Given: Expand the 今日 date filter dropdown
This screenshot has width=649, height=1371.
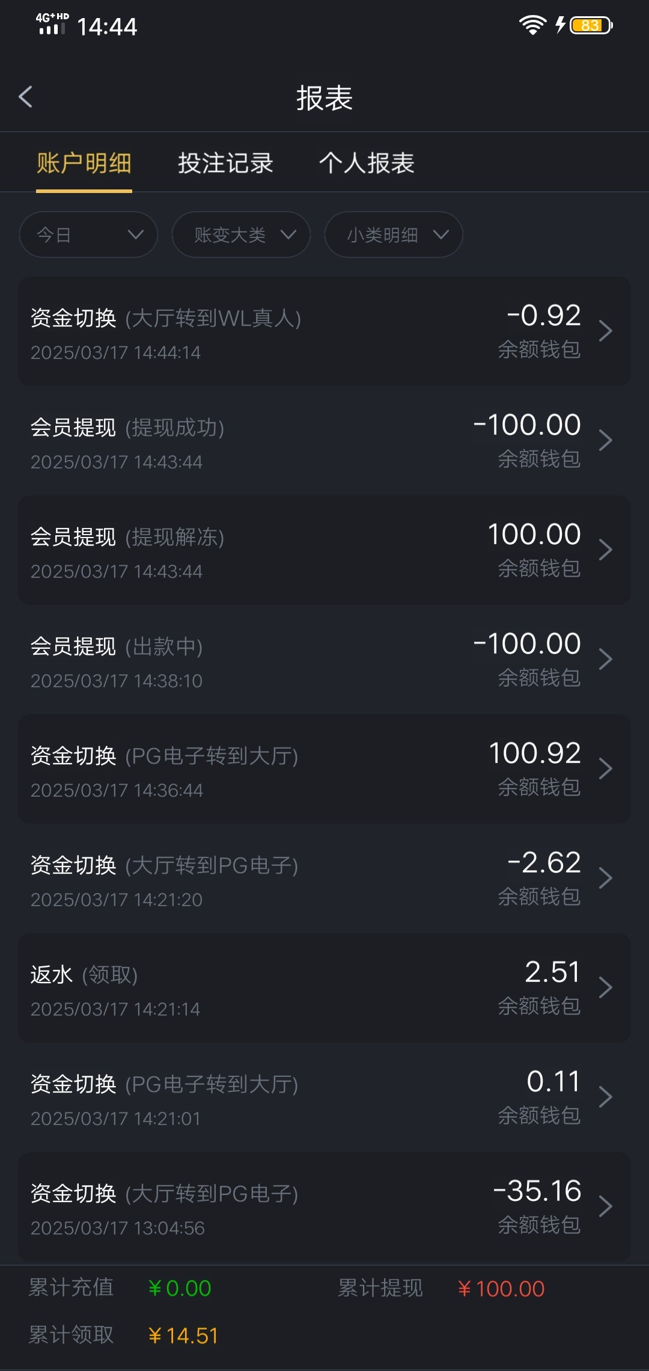Looking at the screenshot, I should pyautogui.click(x=88, y=235).
